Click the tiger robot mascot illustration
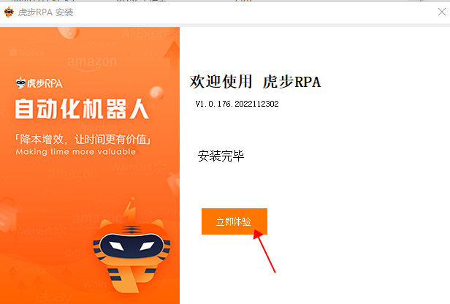 [131, 246]
